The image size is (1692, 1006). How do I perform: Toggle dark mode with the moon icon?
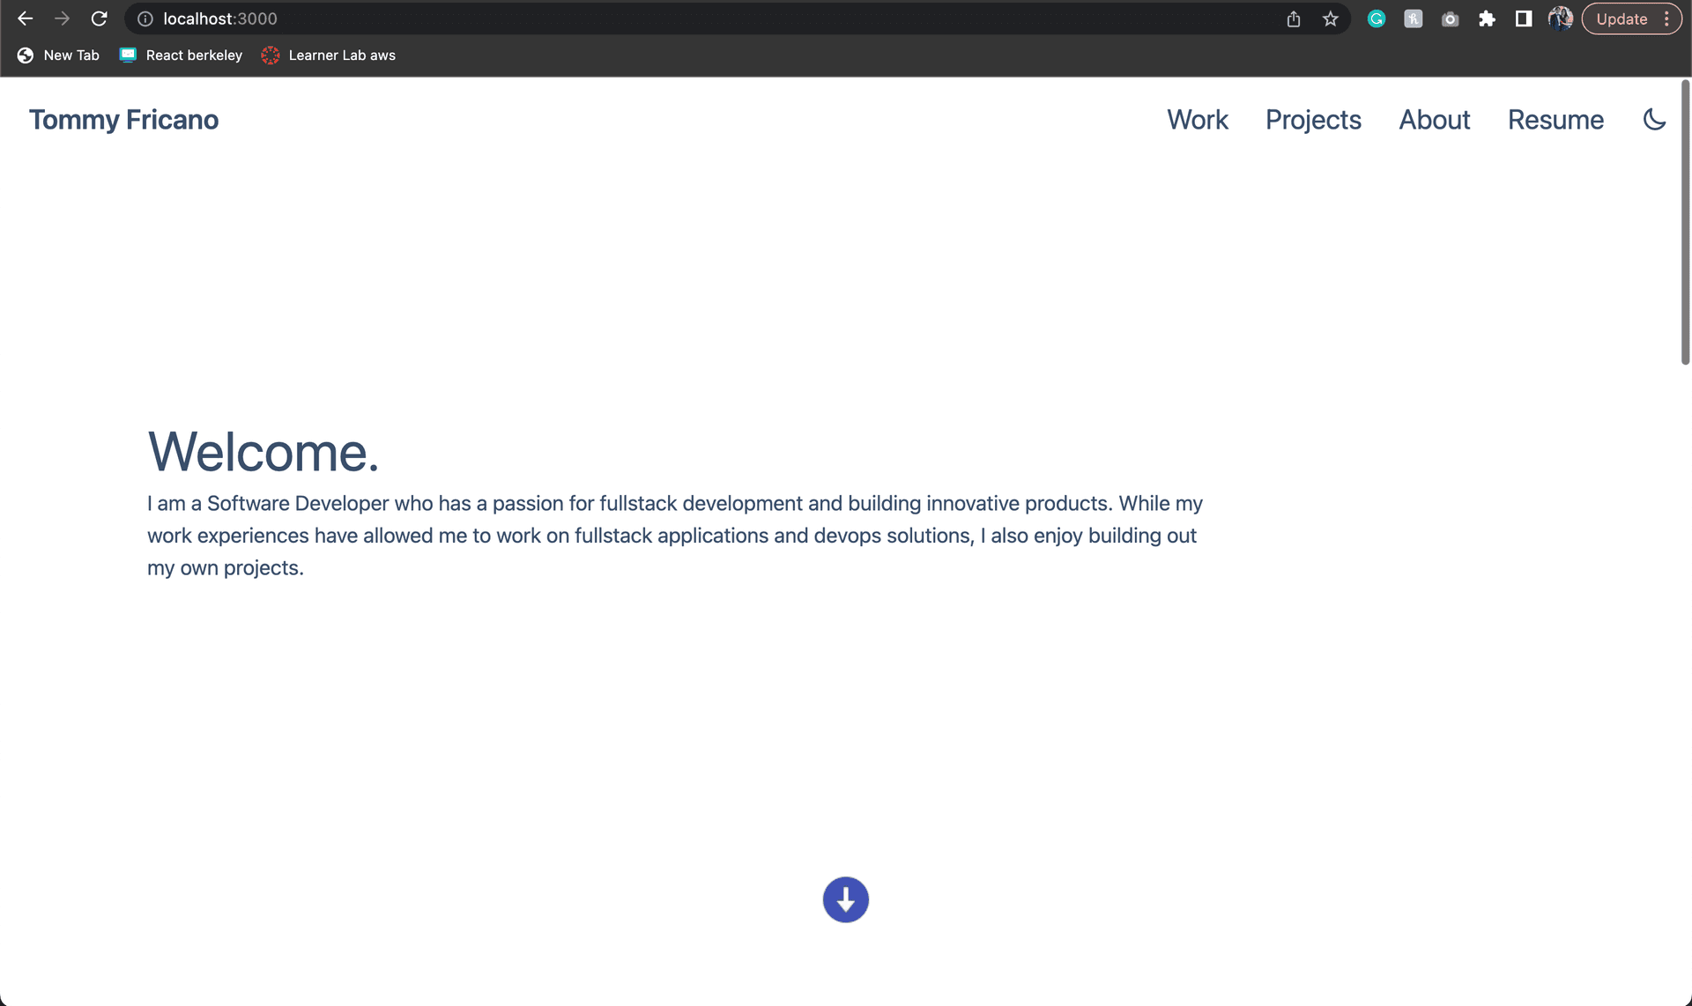1654,119
